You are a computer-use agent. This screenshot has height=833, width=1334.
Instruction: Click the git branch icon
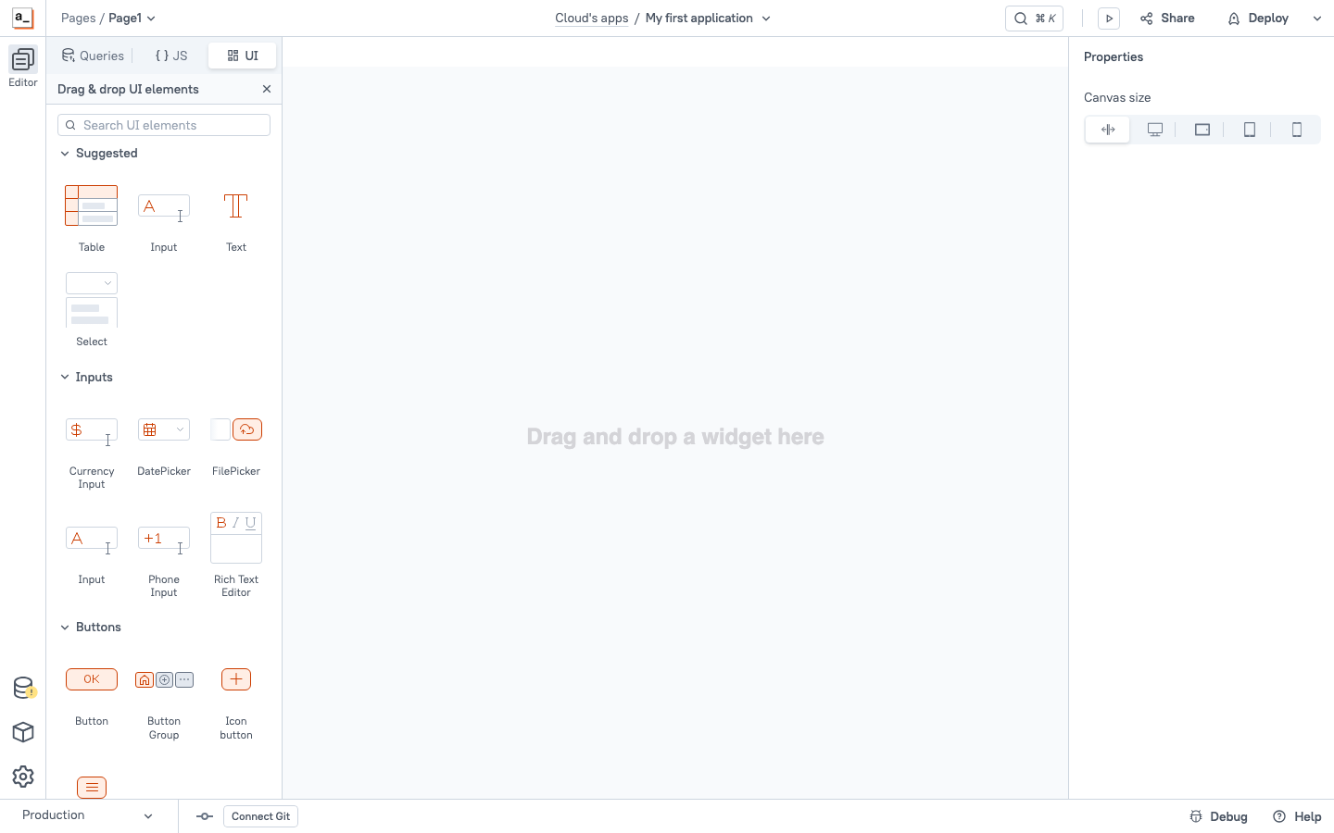point(205,816)
